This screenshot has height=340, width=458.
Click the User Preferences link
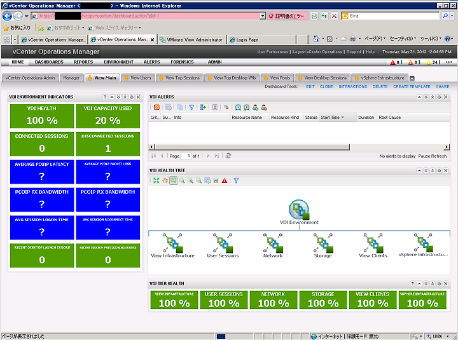pyautogui.click(x=272, y=51)
